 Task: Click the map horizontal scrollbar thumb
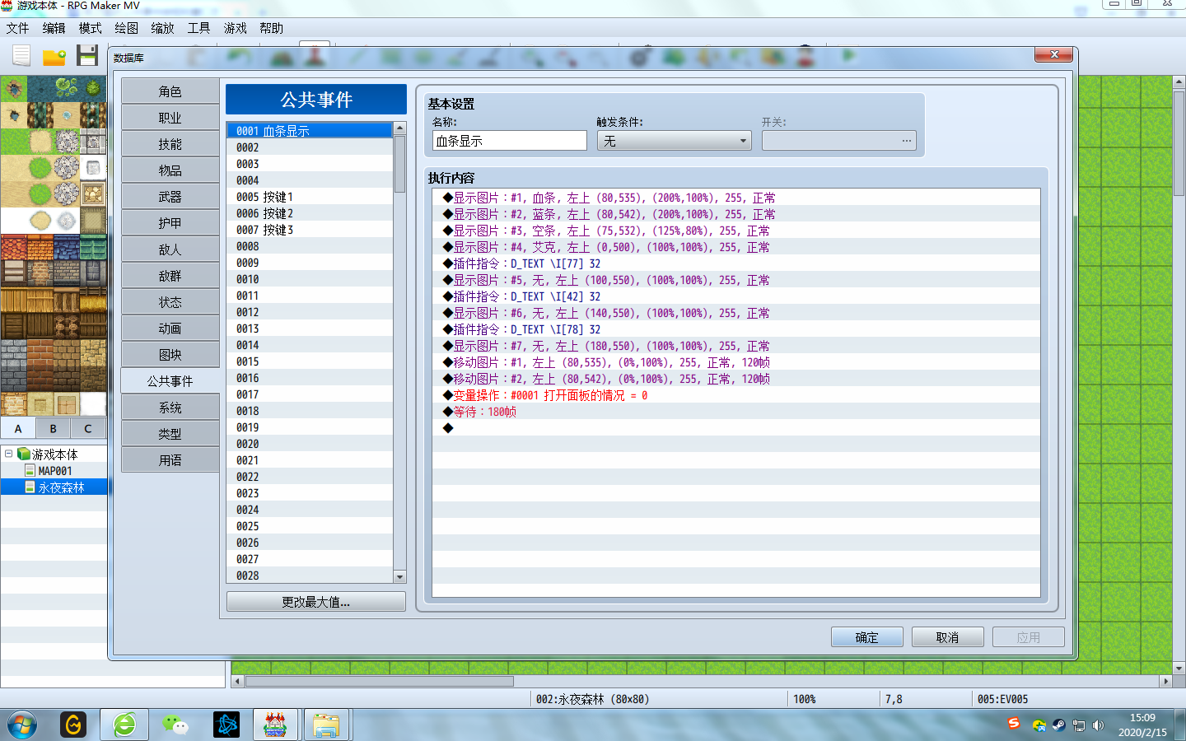click(x=380, y=681)
